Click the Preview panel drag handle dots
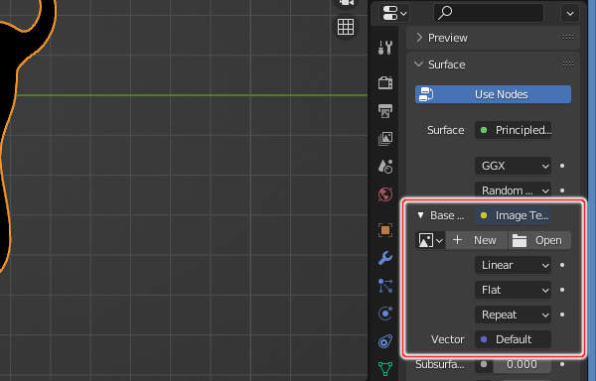Viewport: 596px width, 381px height. coord(568,37)
